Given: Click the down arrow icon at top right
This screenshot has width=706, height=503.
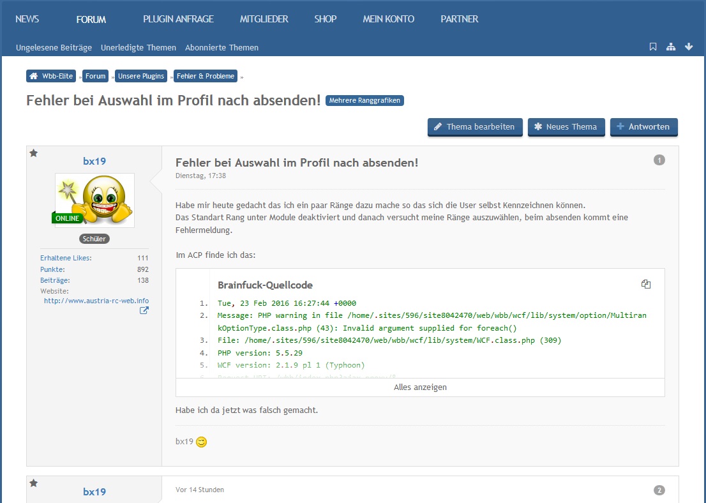Looking at the screenshot, I should point(689,47).
